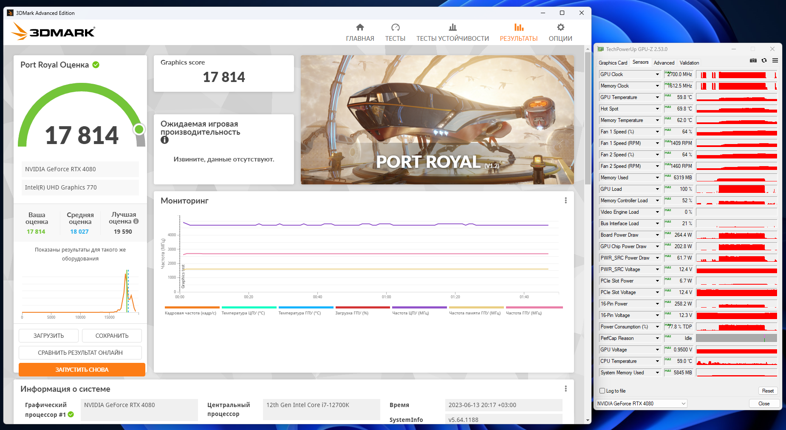Viewport: 786px width, 430px height.
Task: Click info icon next to Лучшая оценка
Action: tap(136, 221)
